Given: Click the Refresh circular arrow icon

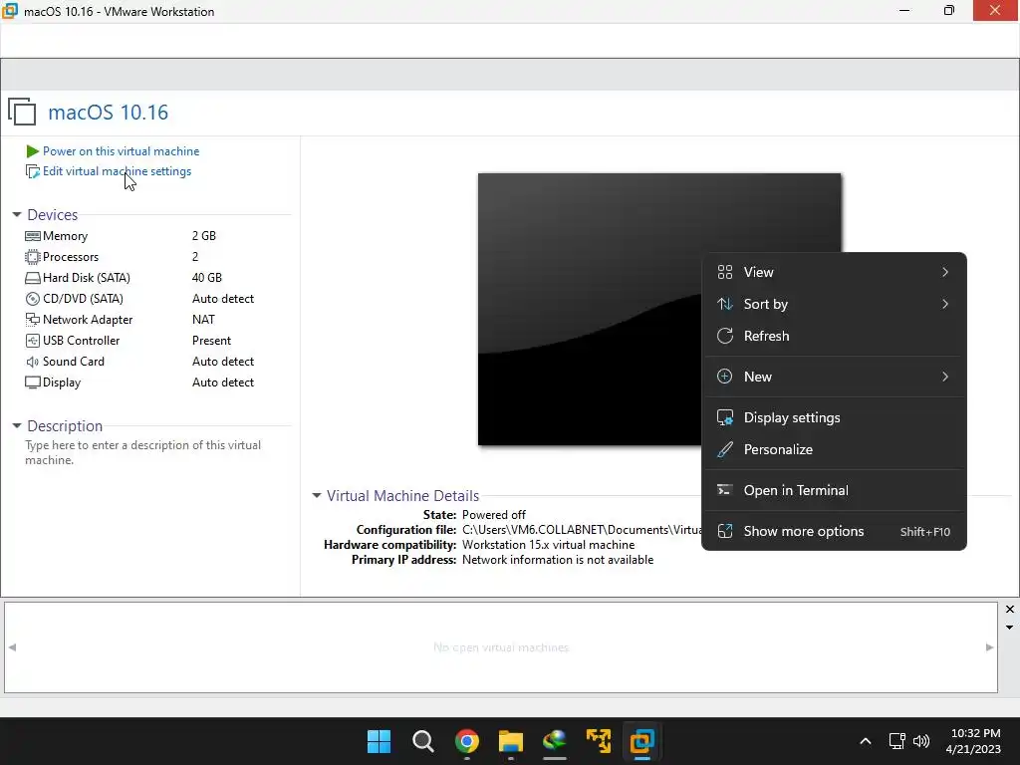Looking at the screenshot, I should point(725,336).
